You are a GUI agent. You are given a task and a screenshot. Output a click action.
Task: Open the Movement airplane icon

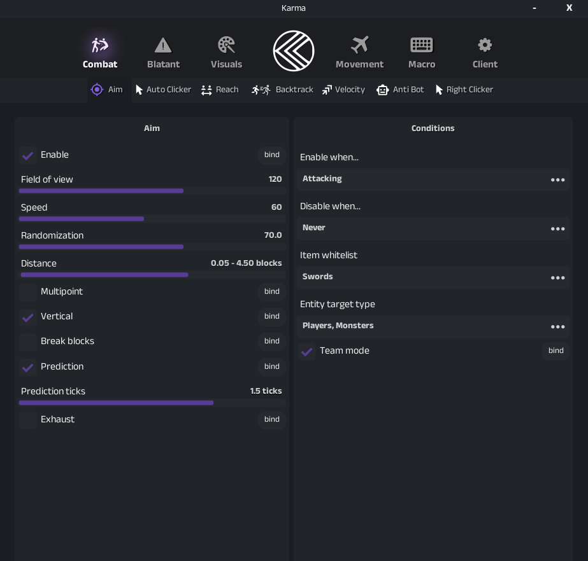point(360,45)
